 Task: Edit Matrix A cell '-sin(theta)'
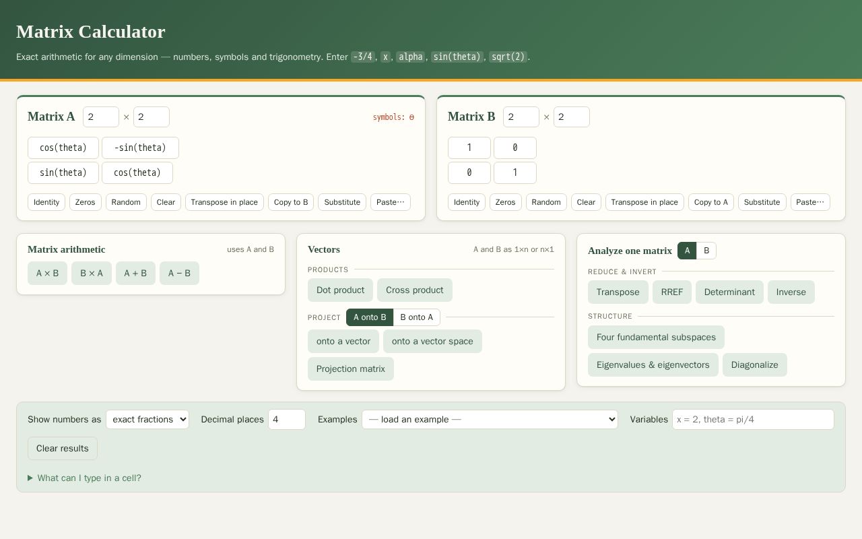(x=140, y=148)
